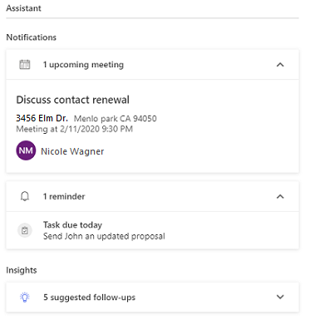Click the 1 upcoming meeting header text
Image resolution: width=310 pixels, height=325 pixels.
point(83,65)
